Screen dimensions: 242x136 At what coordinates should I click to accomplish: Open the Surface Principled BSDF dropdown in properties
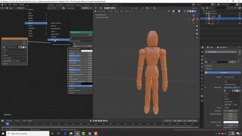click(x=232, y=77)
